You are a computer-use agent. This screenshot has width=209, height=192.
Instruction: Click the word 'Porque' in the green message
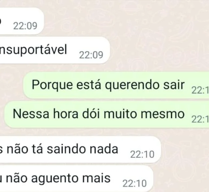[52, 85]
